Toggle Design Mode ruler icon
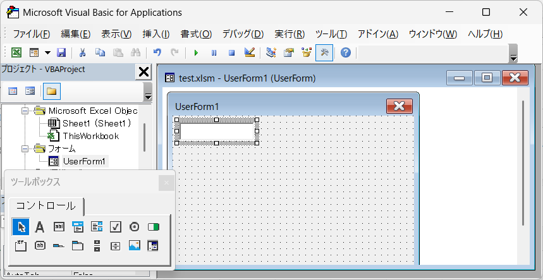The height and width of the screenshot is (280, 543). click(x=250, y=52)
